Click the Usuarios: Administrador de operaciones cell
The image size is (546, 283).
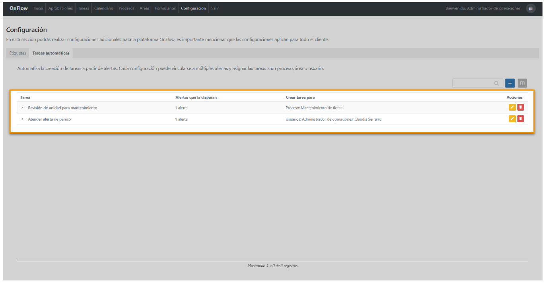tap(333, 119)
